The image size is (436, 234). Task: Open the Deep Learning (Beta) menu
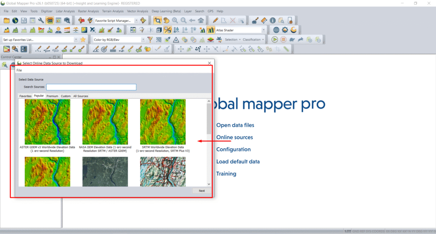166,11
